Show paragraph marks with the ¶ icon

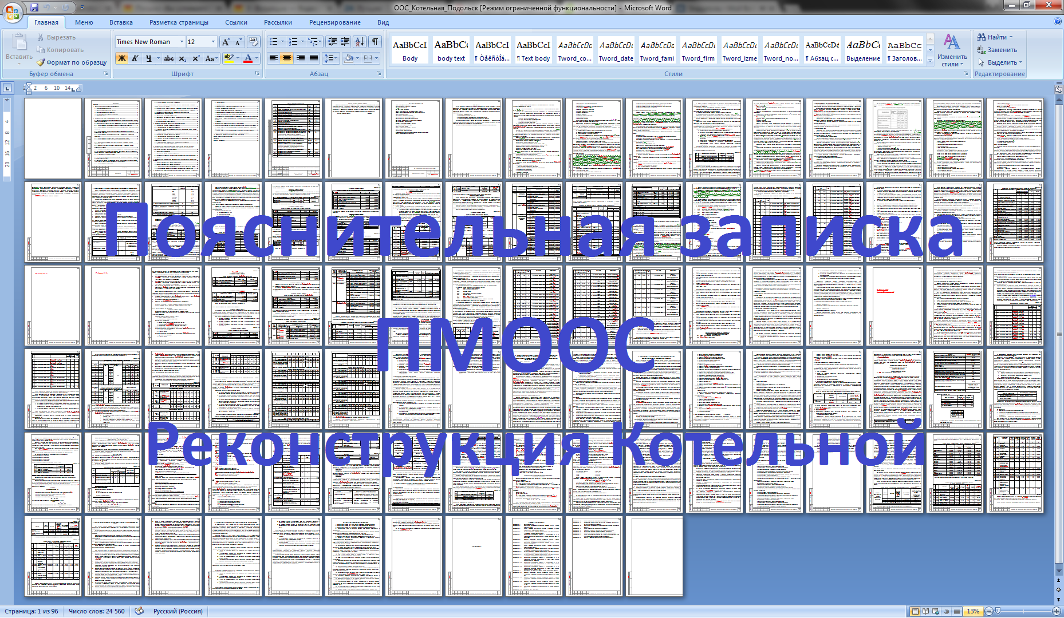[x=376, y=42]
